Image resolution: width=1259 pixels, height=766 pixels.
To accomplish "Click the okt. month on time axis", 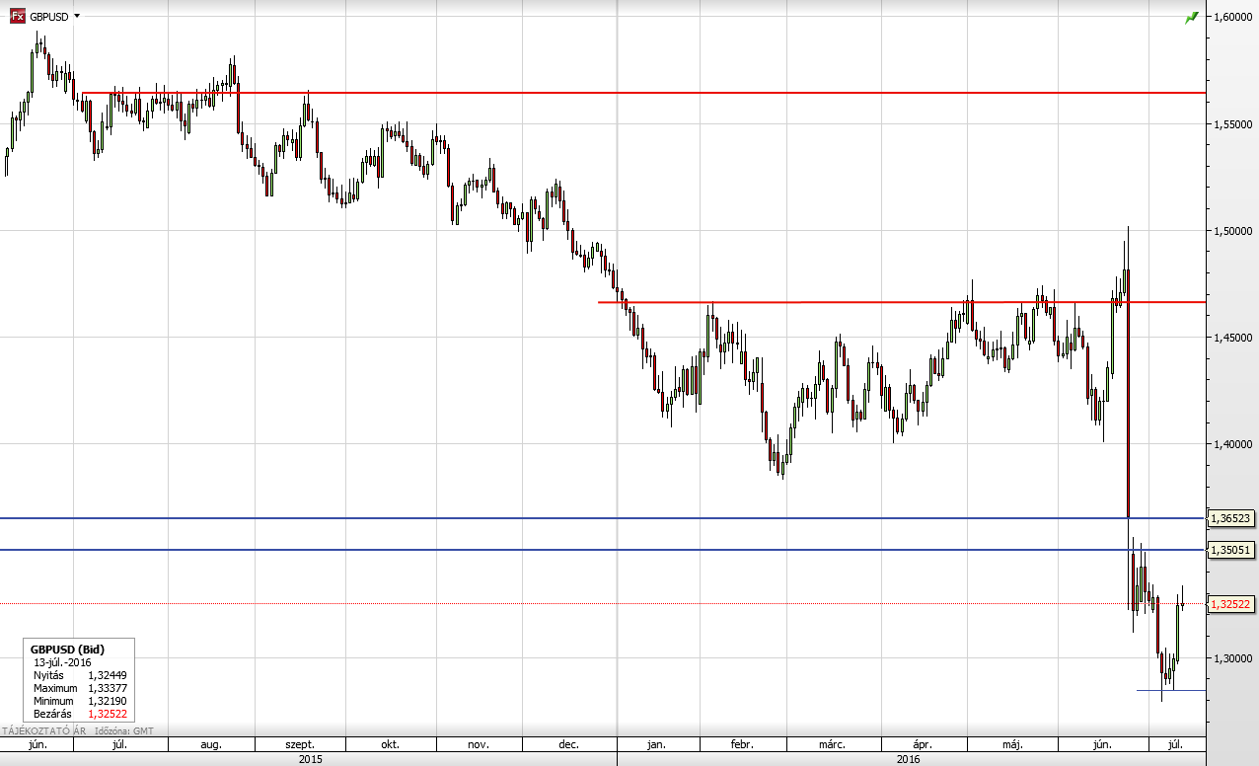I will (390, 745).
